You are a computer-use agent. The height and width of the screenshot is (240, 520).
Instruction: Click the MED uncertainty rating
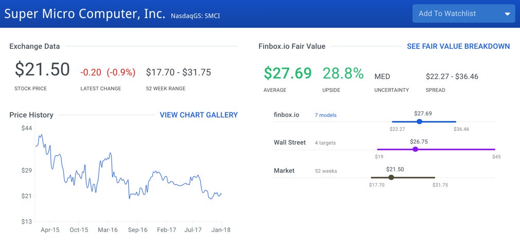click(x=382, y=76)
